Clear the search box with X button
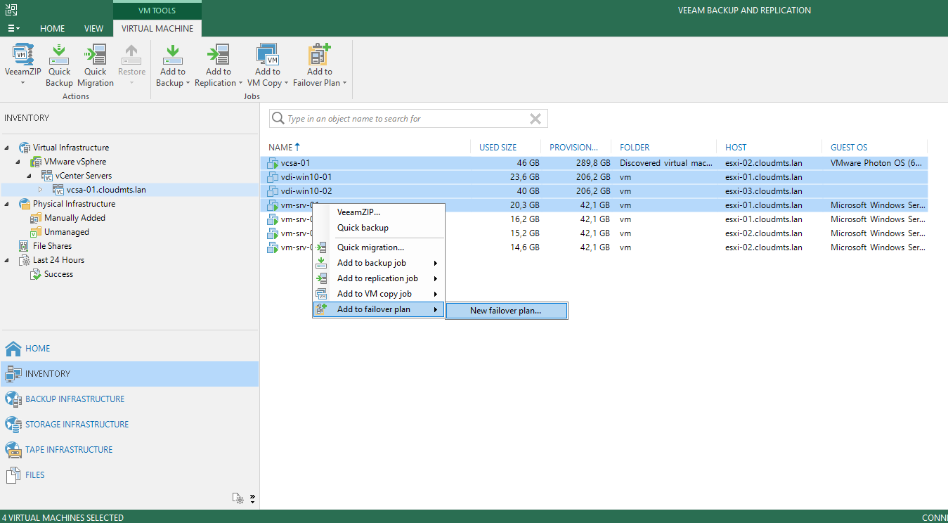 tap(535, 119)
